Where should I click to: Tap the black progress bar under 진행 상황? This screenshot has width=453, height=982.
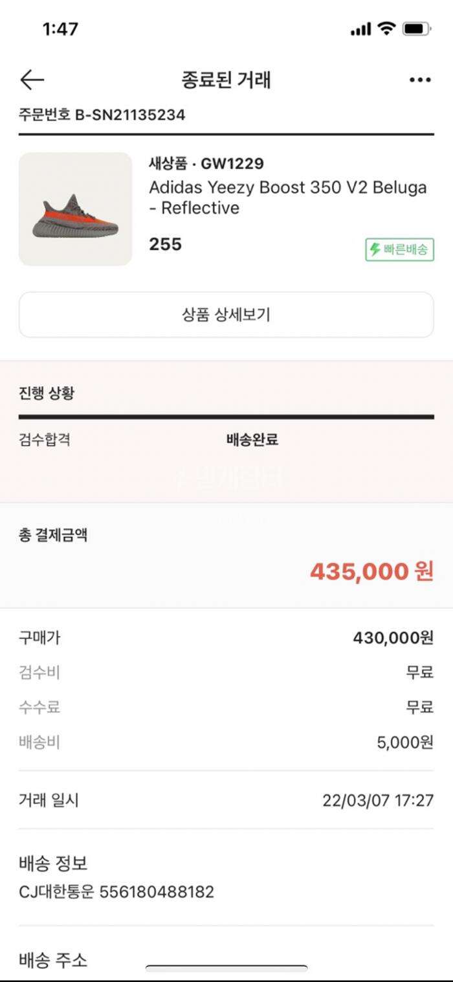pos(226,417)
